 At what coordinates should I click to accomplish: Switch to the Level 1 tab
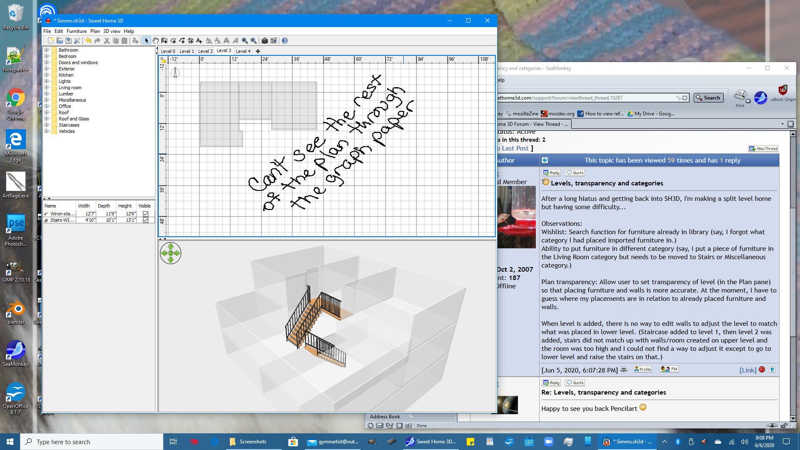tap(187, 51)
